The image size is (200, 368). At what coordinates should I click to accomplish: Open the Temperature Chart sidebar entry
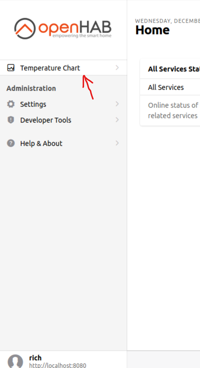(50, 68)
